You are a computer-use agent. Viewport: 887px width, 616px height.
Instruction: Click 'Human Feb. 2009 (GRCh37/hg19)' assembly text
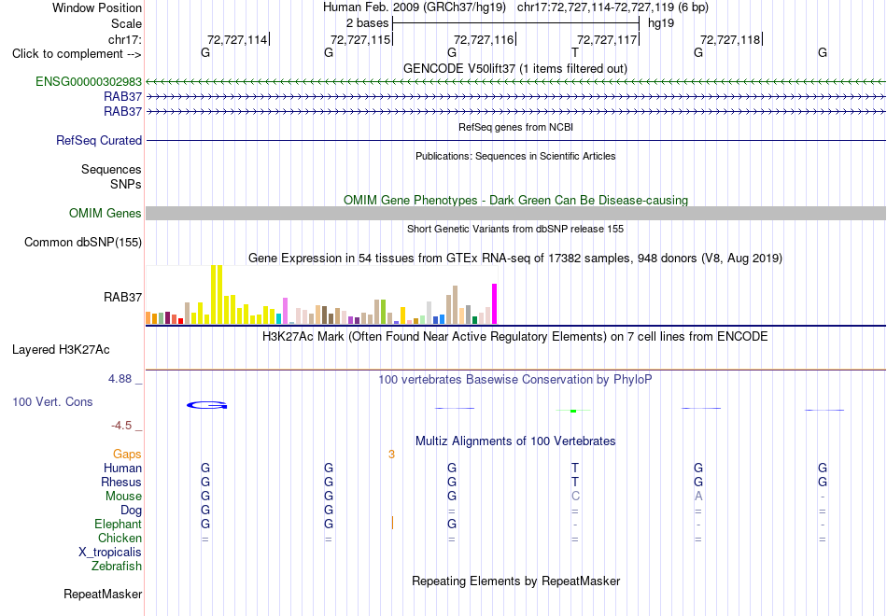(x=415, y=7)
